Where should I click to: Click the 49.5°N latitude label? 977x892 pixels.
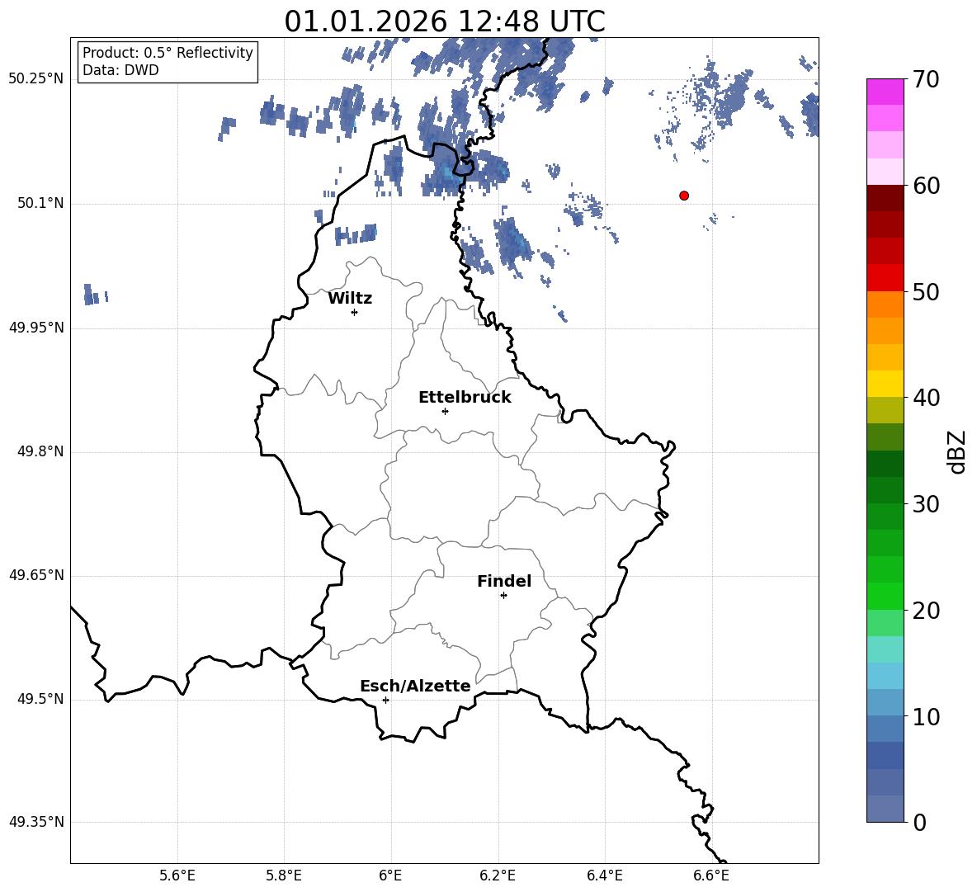pyautogui.click(x=40, y=699)
